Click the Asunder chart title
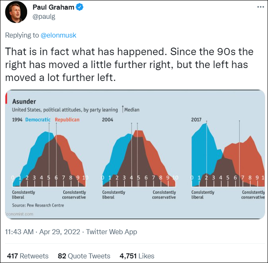Viewport: 268px width, 263px height. 24,101
